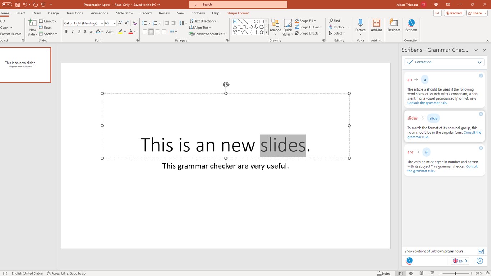The width and height of the screenshot is (491, 276).
Task: Open the Scribens correction icon in ribbon
Action: tap(411, 25)
